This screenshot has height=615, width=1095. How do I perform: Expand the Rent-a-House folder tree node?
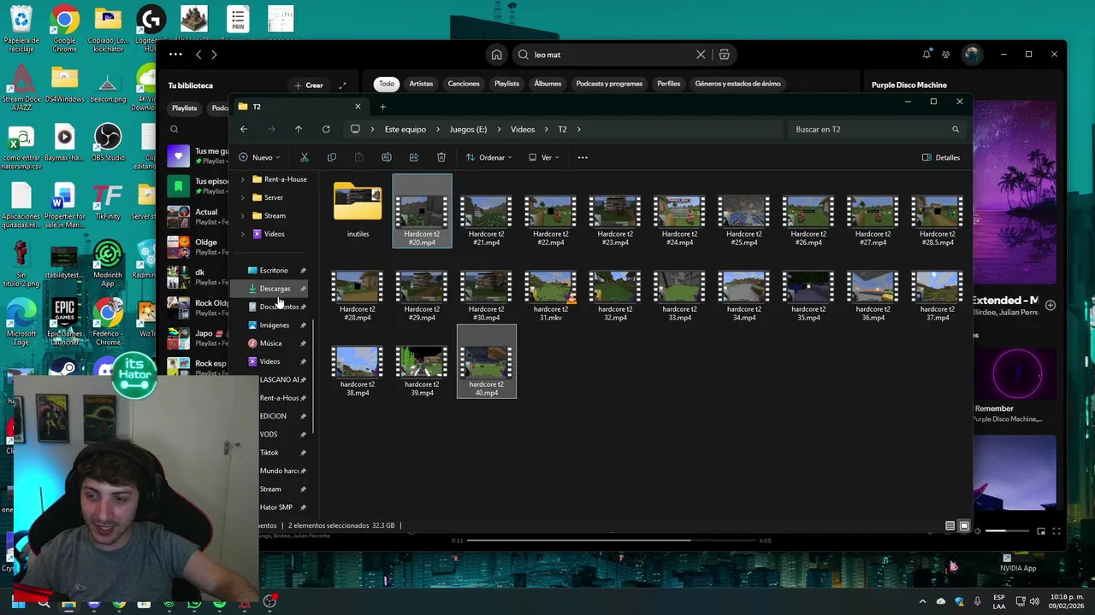click(243, 179)
